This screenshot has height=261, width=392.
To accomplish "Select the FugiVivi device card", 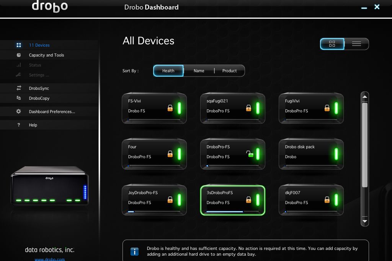I will coord(311,108).
